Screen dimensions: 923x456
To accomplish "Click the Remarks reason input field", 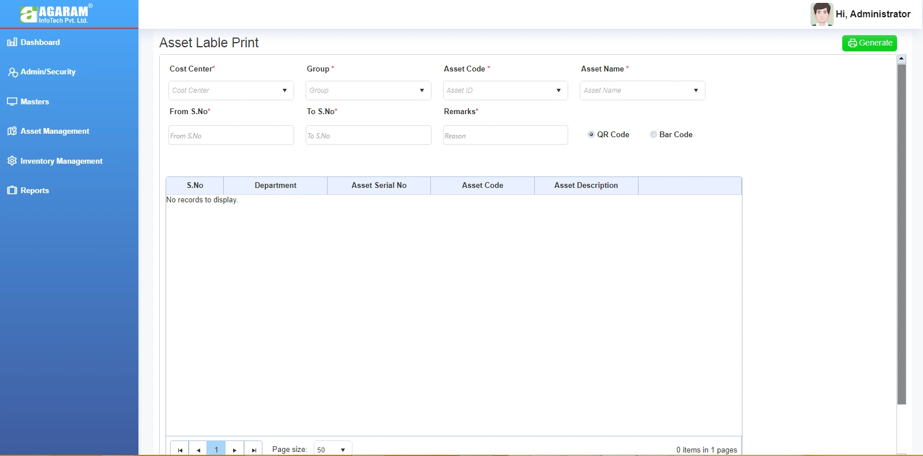I will pos(505,135).
